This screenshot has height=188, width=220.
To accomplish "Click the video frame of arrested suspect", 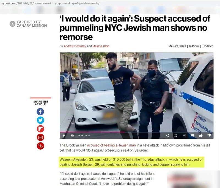I will (136, 92).
